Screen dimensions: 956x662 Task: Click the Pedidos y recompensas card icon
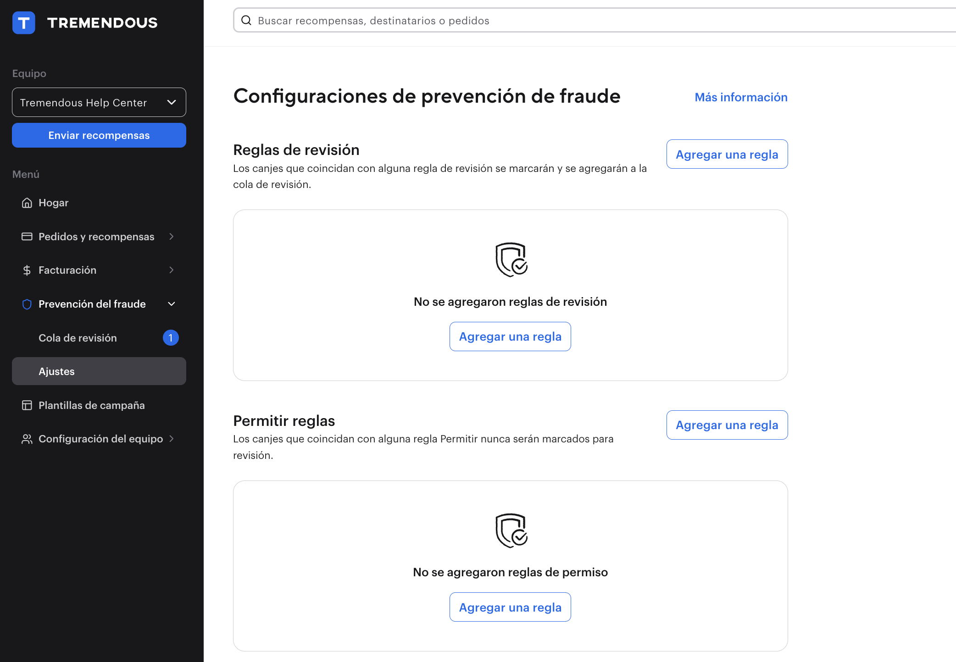click(27, 236)
